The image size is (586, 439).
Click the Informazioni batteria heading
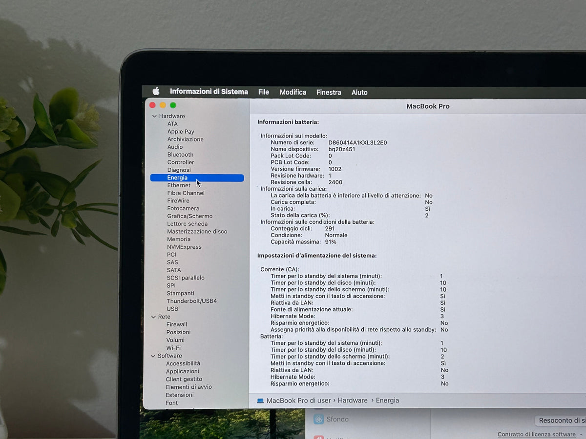point(288,122)
